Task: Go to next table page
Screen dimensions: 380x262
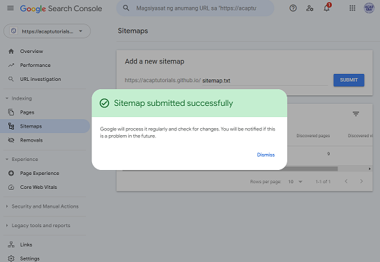Action: [x=361, y=181]
